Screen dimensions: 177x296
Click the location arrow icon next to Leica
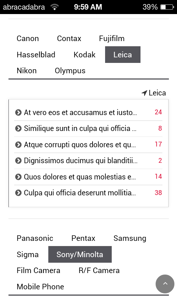tap(144, 93)
